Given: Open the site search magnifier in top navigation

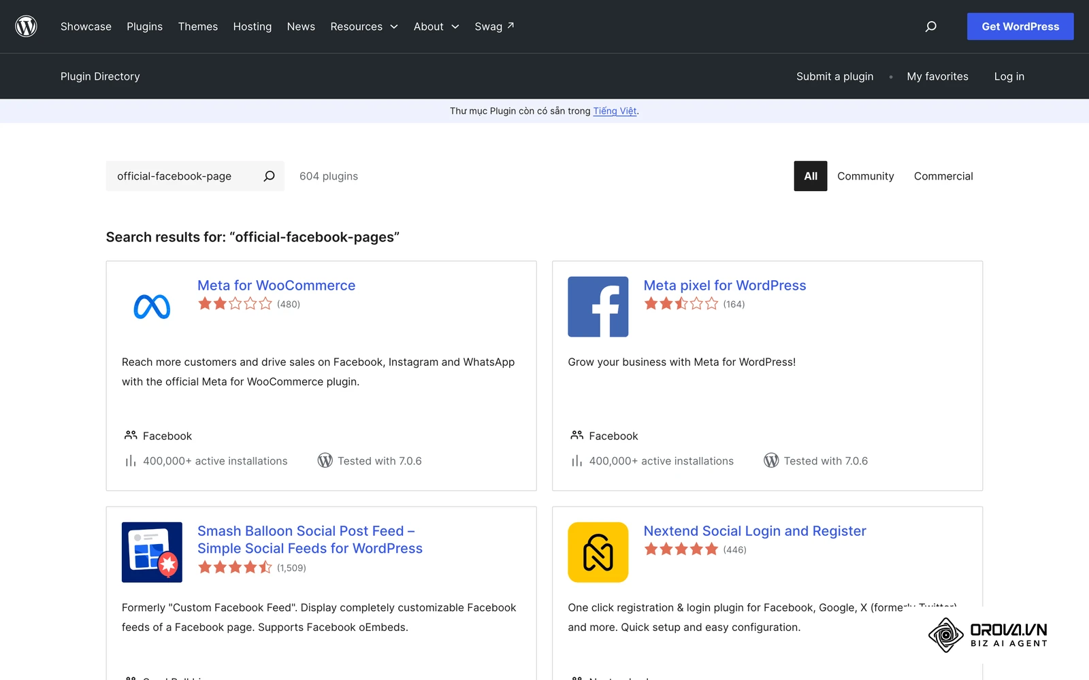Looking at the screenshot, I should point(930,27).
